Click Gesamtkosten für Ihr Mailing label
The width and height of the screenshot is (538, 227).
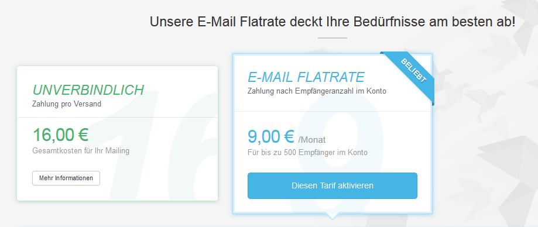81,150
